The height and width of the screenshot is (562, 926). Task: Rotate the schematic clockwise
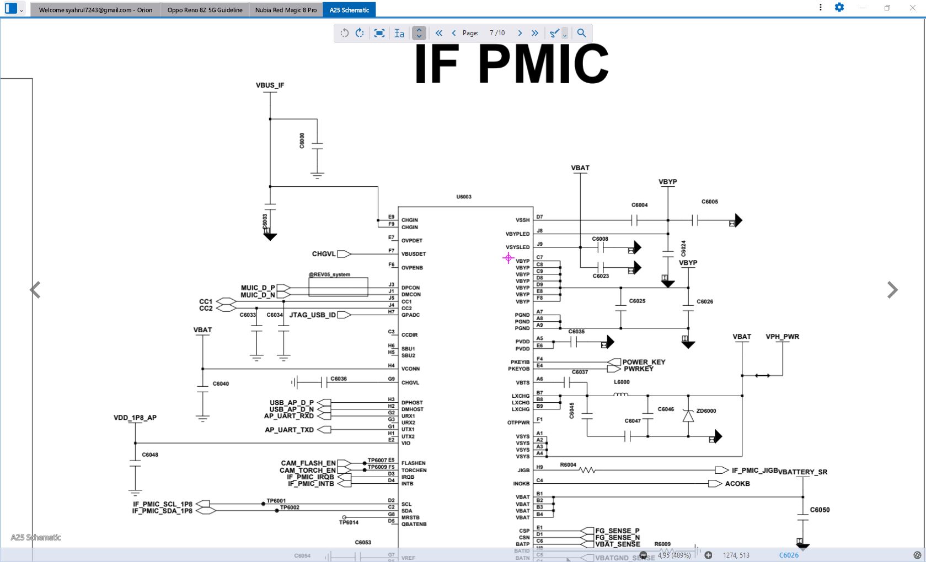360,33
